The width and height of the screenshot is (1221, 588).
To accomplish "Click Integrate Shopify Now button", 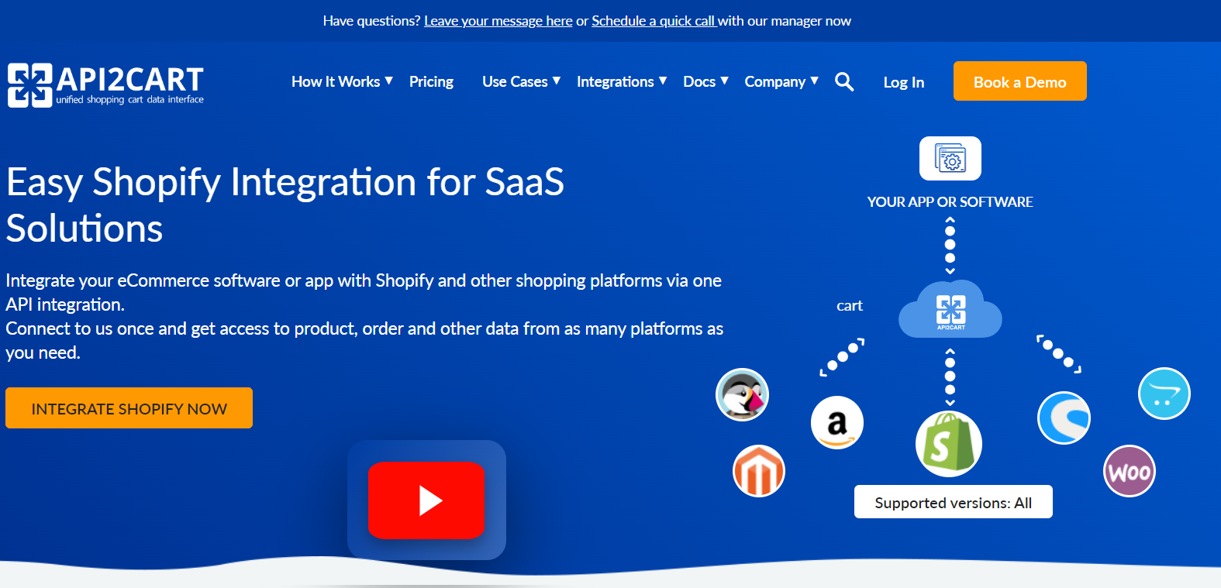I will pos(129,408).
